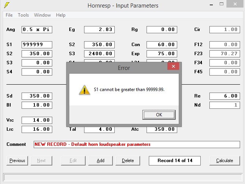Maximize the Hornresp window
Viewport: 245px width, 184px height.
tap(222, 4)
